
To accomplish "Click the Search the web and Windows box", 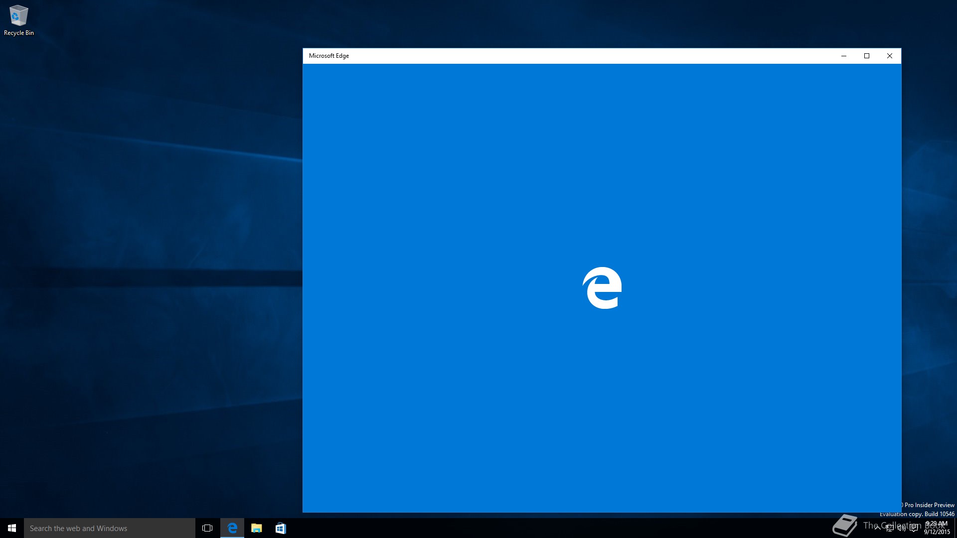I will point(110,528).
